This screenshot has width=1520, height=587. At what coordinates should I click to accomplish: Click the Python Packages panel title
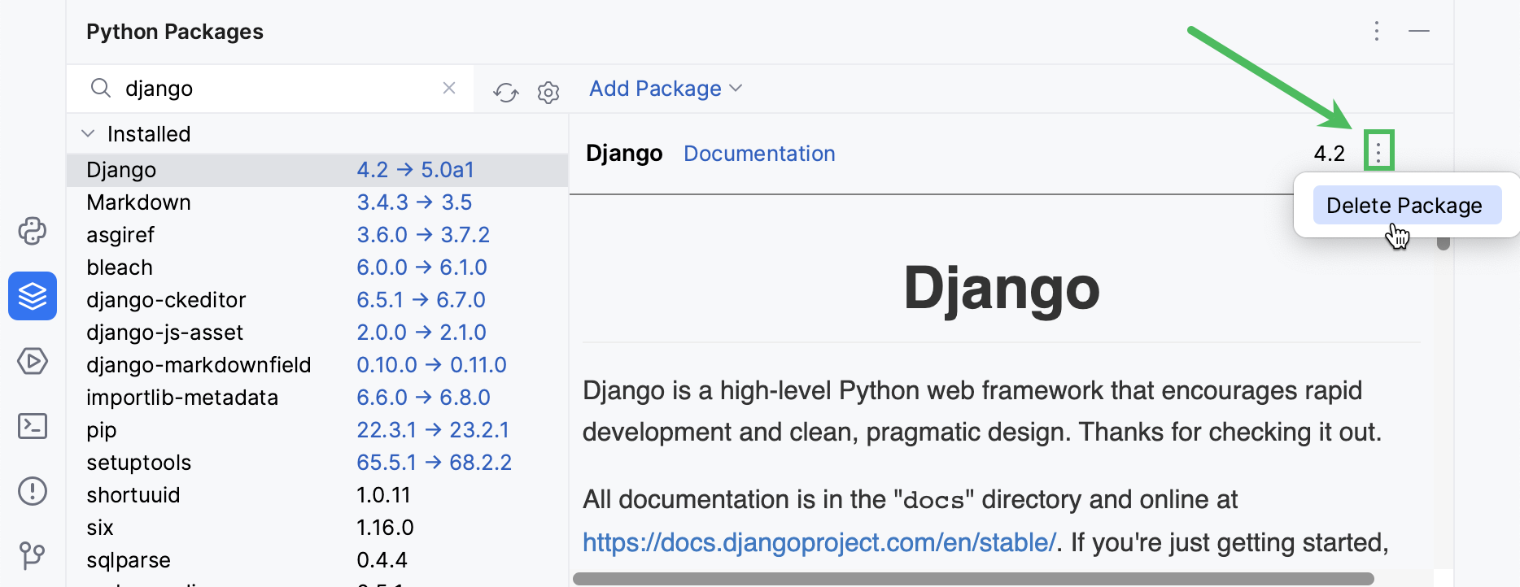click(175, 32)
